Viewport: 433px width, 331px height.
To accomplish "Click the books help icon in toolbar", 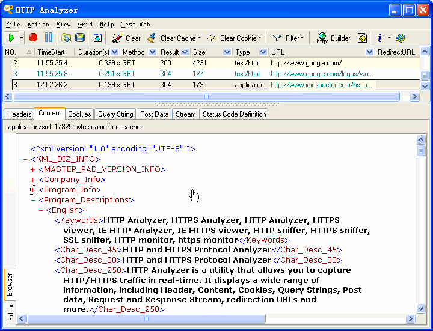I will tap(401, 38).
